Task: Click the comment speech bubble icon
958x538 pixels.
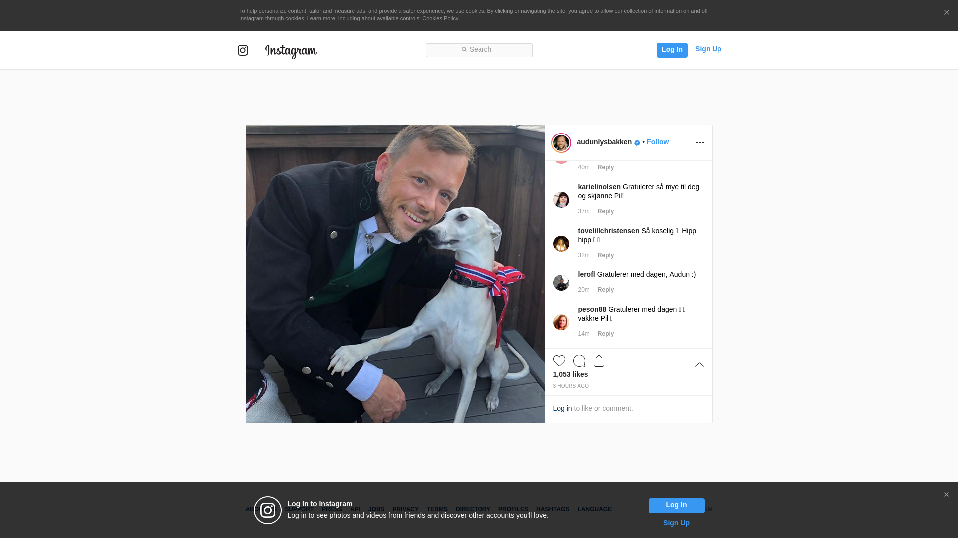Action: tap(579, 361)
